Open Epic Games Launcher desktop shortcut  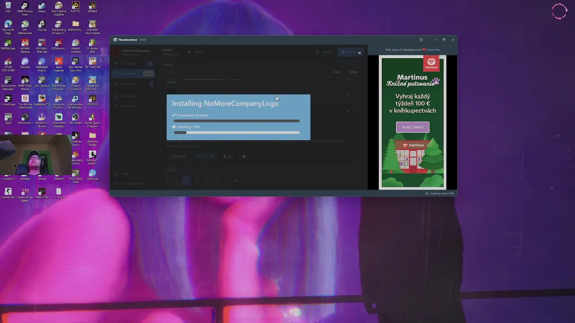click(75, 65)
